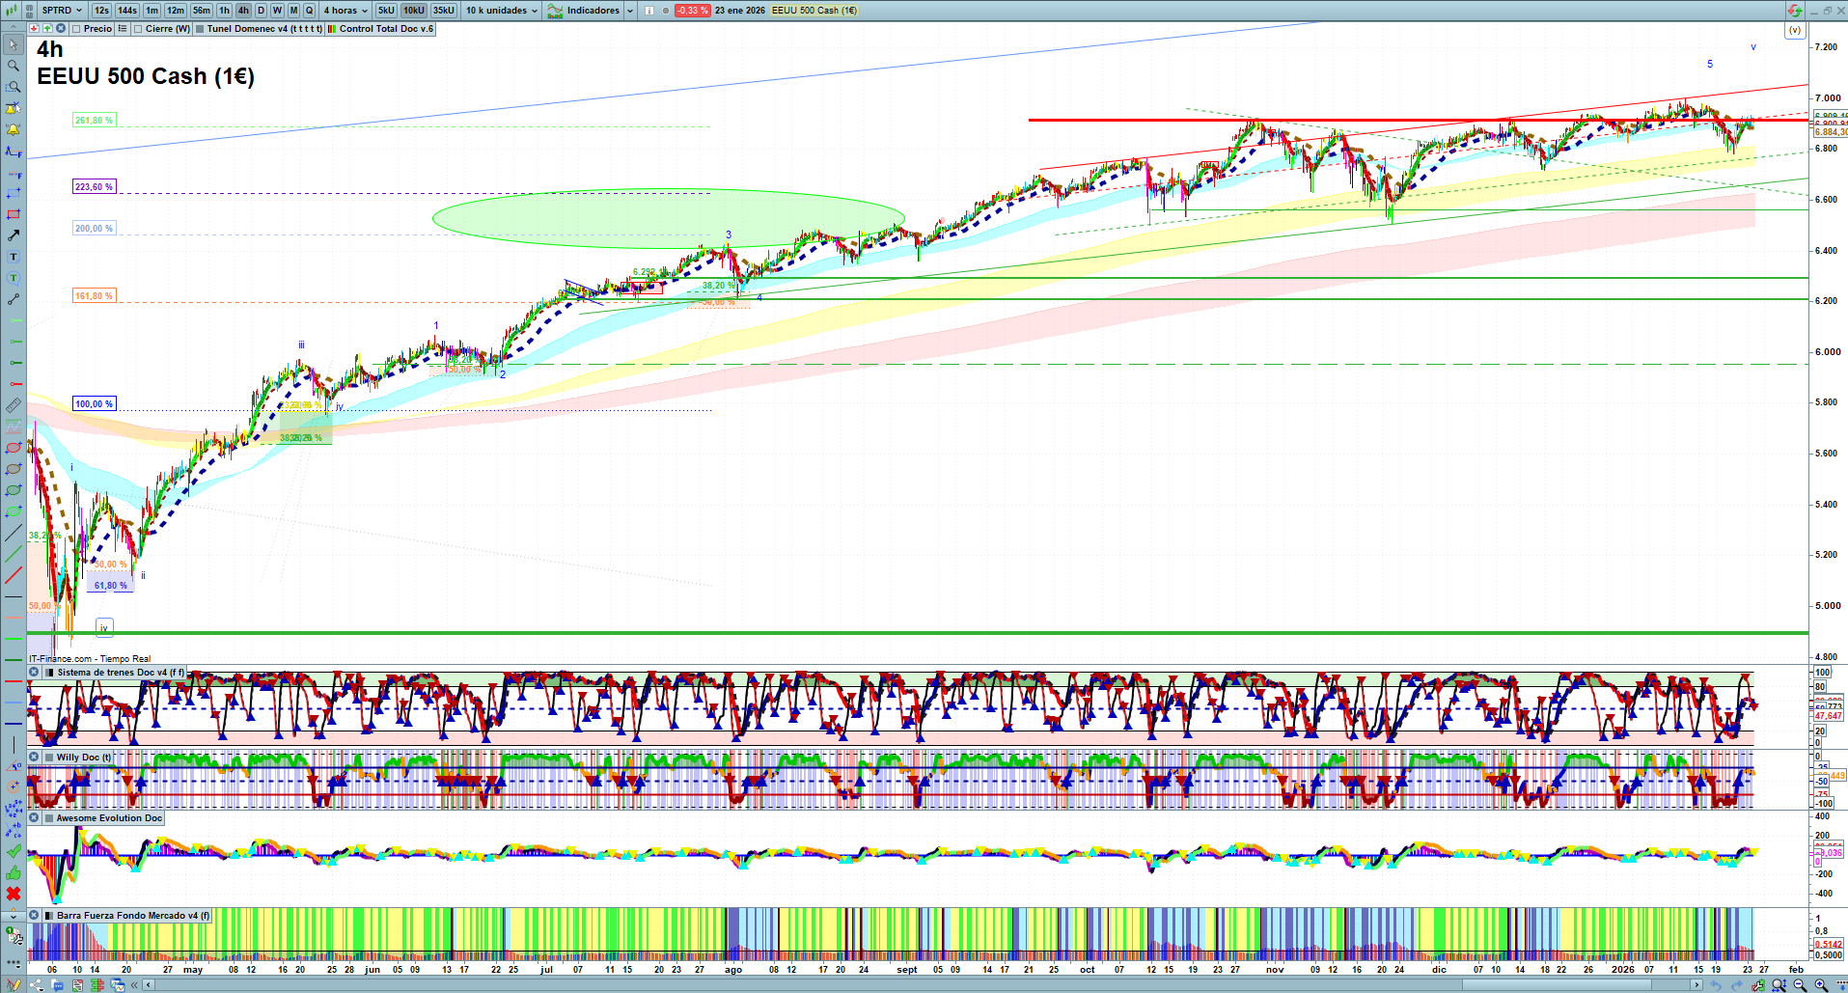Screen dimensions: 1848x993
Task: Click the horizontal scrollbar right arrow
Action: 1697,985
